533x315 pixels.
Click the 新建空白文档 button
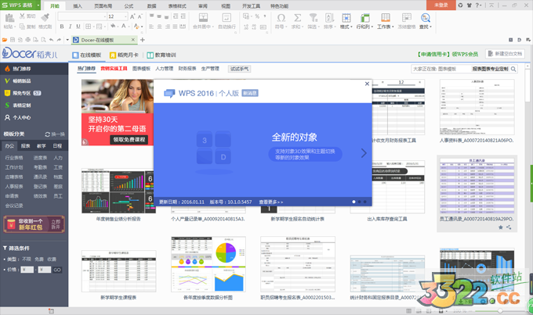coord(505,54)
